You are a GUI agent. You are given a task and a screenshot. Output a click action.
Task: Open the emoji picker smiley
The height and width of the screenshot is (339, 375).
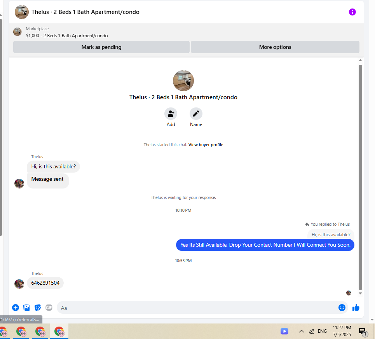click(342, 308)
